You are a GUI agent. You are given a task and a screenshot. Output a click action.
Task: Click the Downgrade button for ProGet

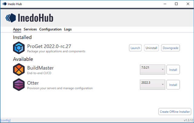170,48
